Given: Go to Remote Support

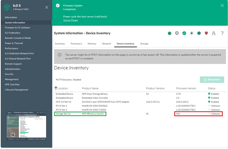Looking at the screenshot, I should pos(13,64).
